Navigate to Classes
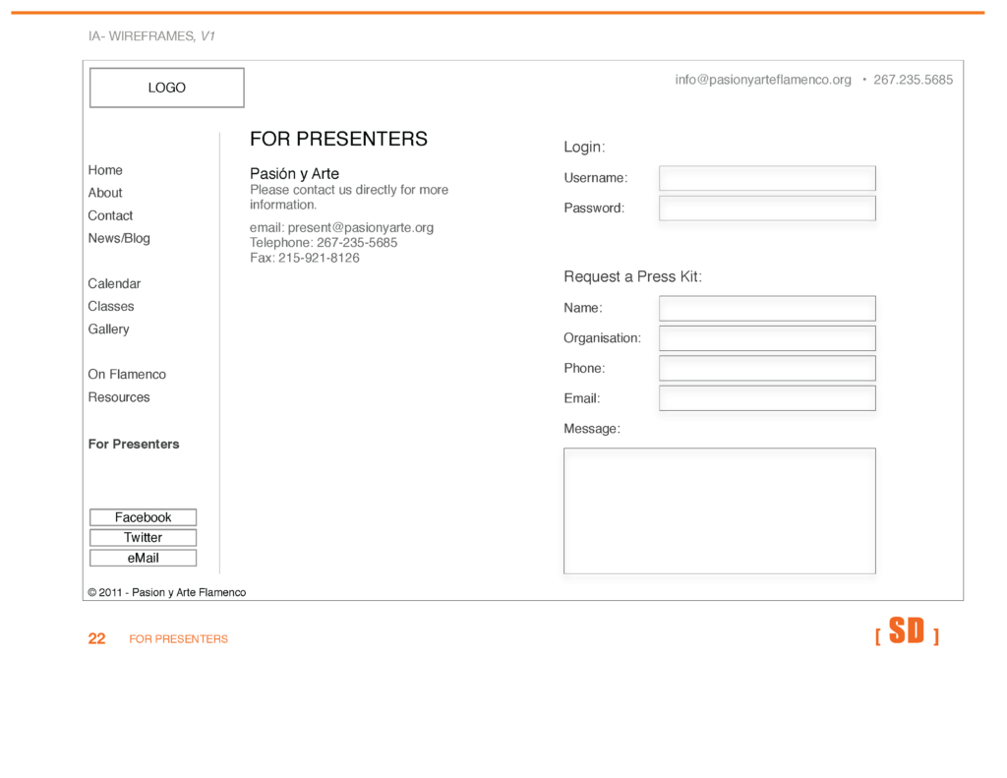Image resolution: width=1007 pixels, height=778 pixels. 111,306
